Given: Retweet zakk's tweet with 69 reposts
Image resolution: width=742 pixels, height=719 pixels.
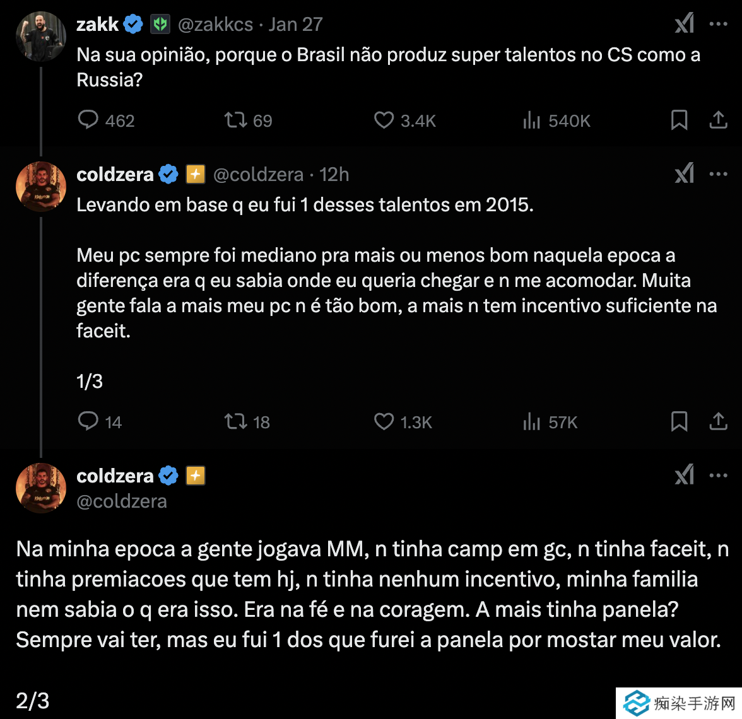Looking at the screenshot, I should point(235,120).
